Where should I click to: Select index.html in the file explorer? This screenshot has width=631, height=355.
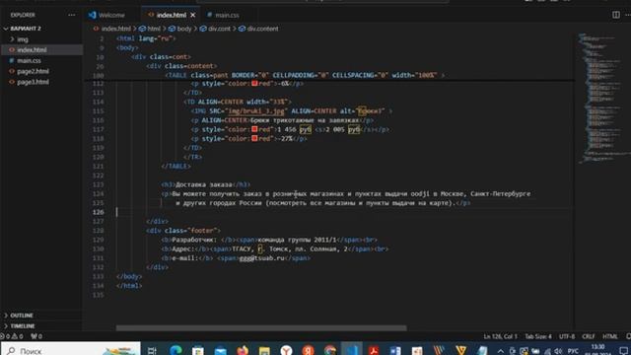click(32, 50)
